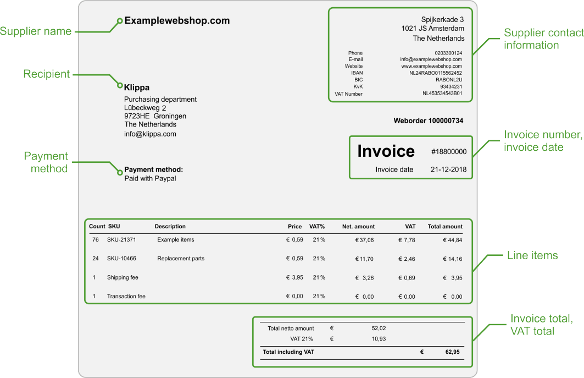This screenshot has height=378, width=584.
Task: Click the Line items annotation label
Action: 532,256
